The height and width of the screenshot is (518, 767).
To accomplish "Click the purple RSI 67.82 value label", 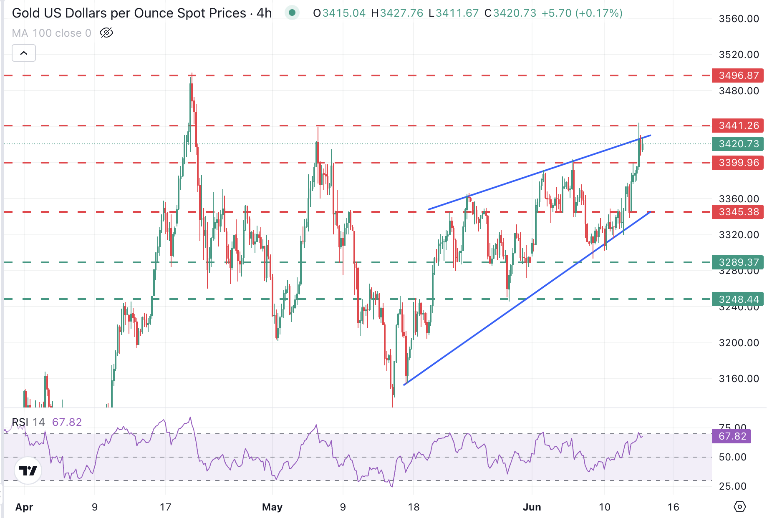I will [732, 436].
